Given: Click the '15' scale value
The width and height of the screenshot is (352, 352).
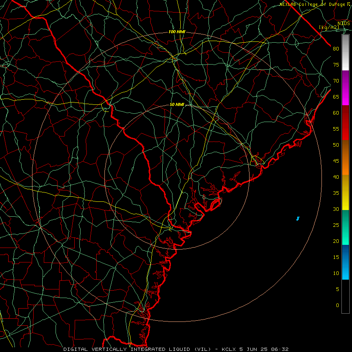Looking at the screenshot, I should [x=336, y=257].
